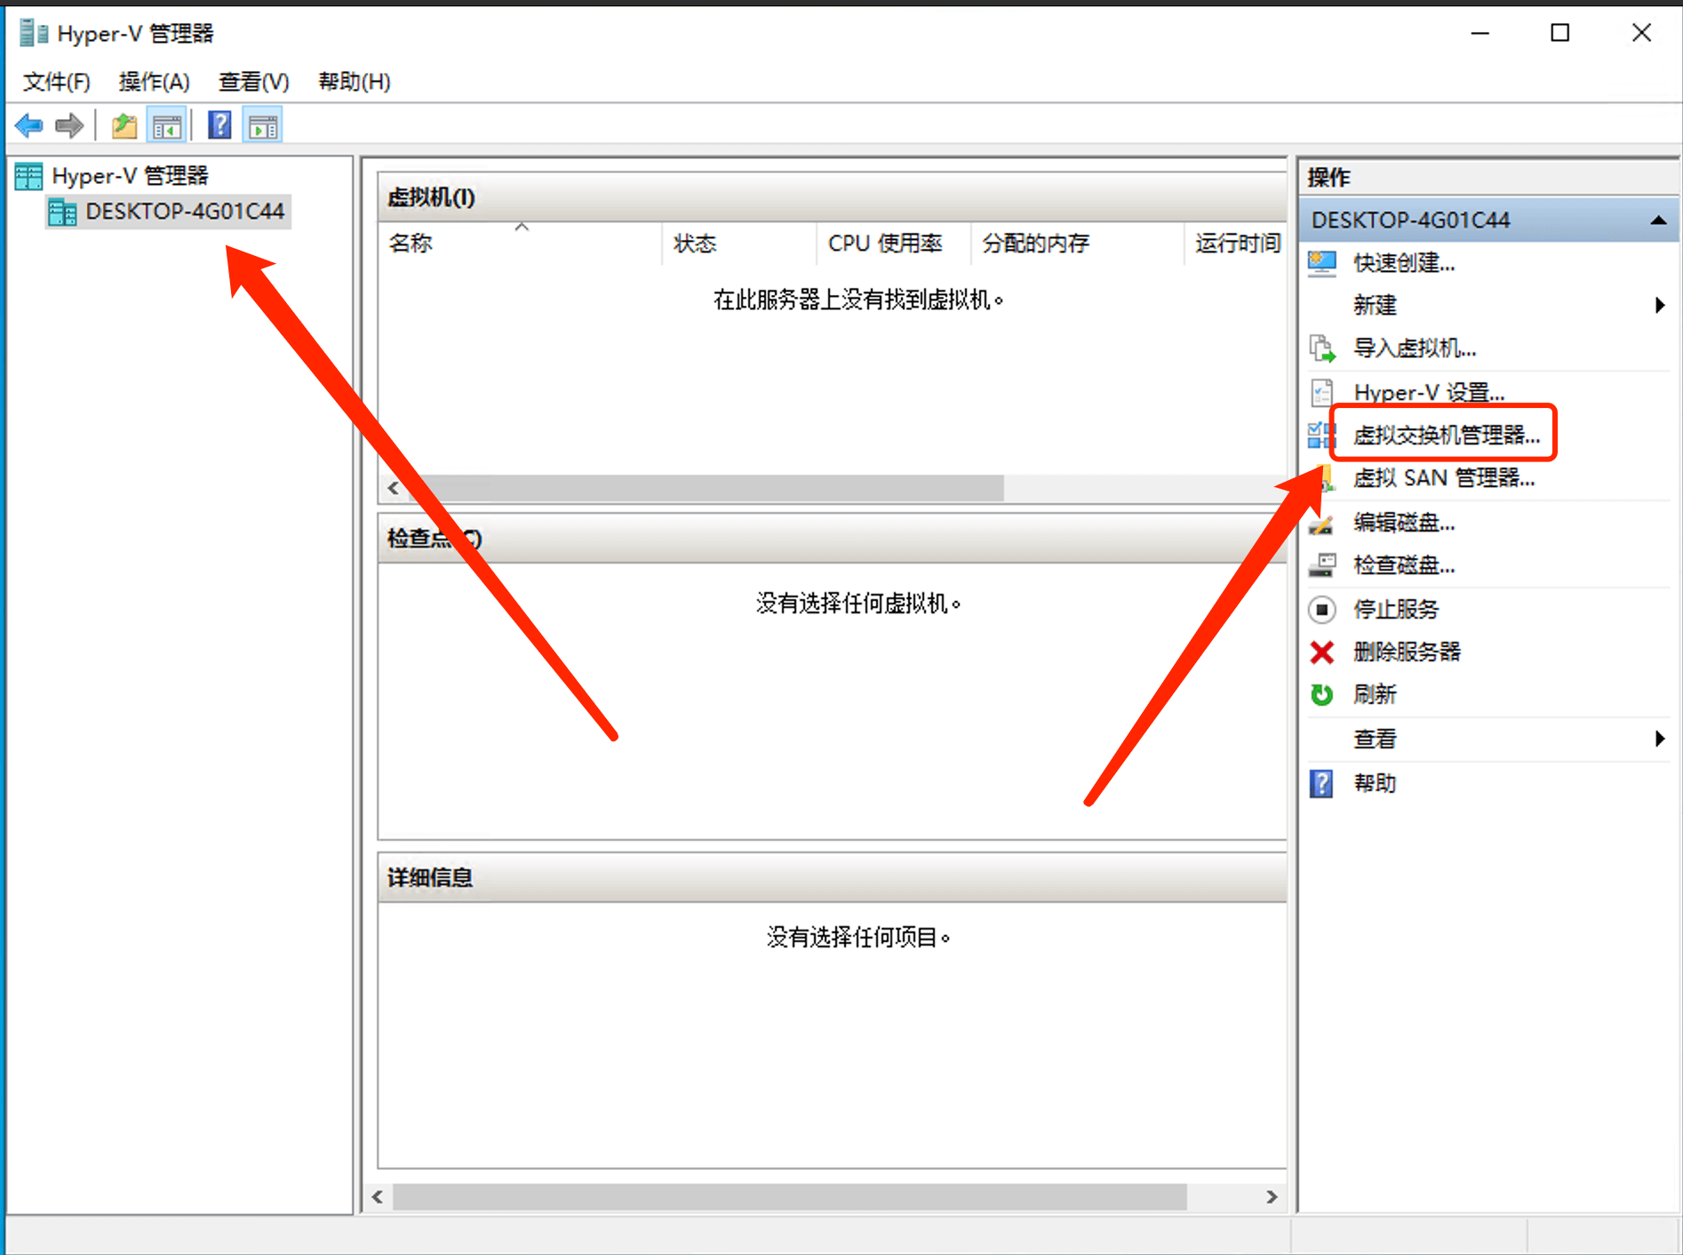Click the Quick Create monitor icon
This screenshot has width=1683, height=1255.
pos(1322,263)
